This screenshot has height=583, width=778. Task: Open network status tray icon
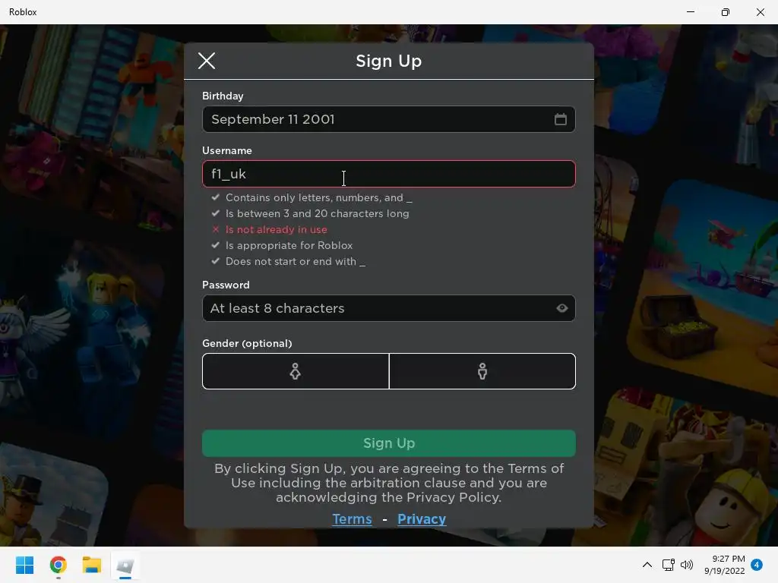[668, 565]
